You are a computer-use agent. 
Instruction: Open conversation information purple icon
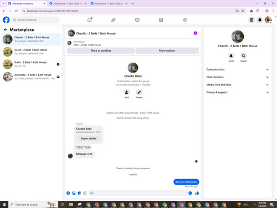(196, 33)
